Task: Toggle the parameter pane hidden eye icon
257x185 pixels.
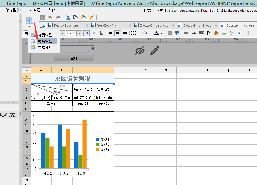Action: pyautogui.click(x=140, y=50)
